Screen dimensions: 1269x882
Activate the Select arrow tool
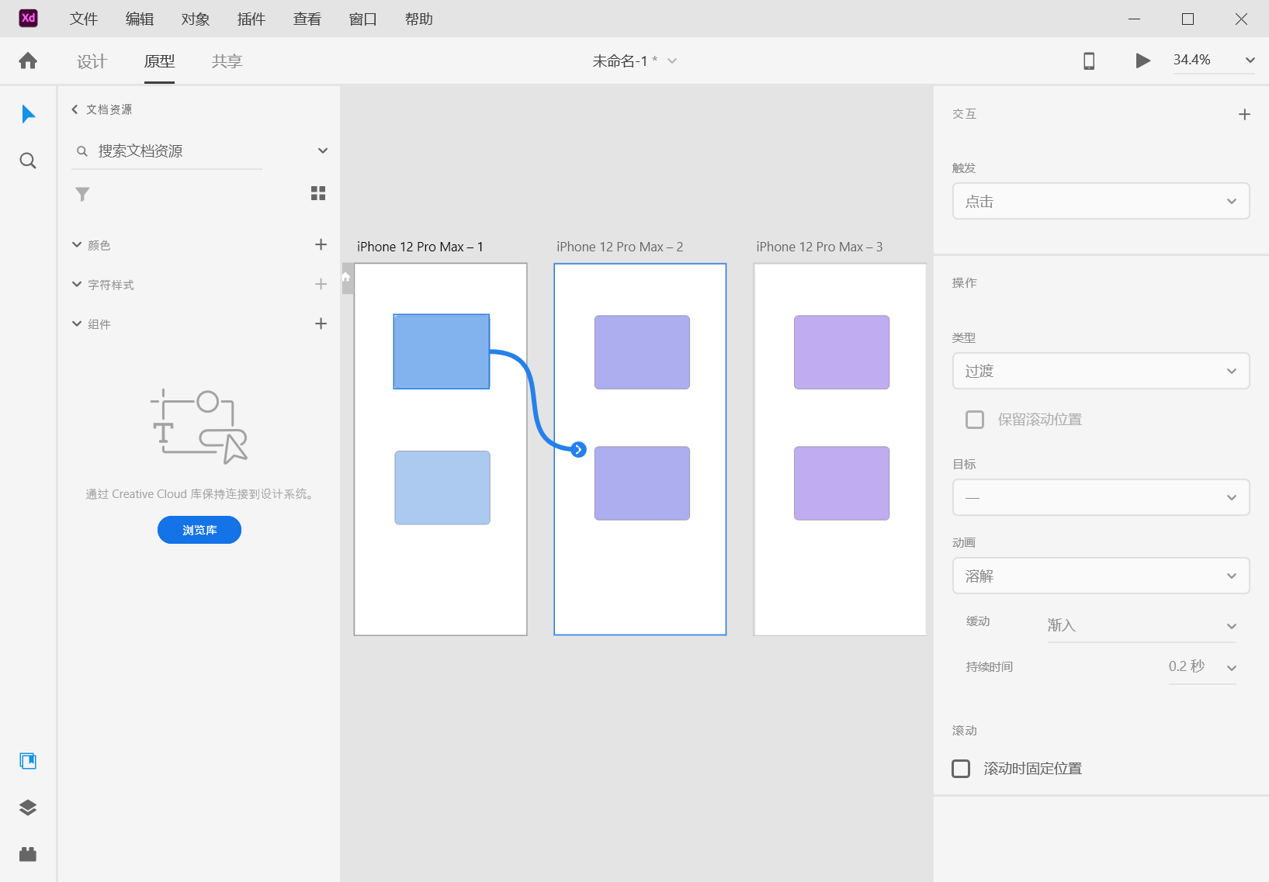[28, 114]
